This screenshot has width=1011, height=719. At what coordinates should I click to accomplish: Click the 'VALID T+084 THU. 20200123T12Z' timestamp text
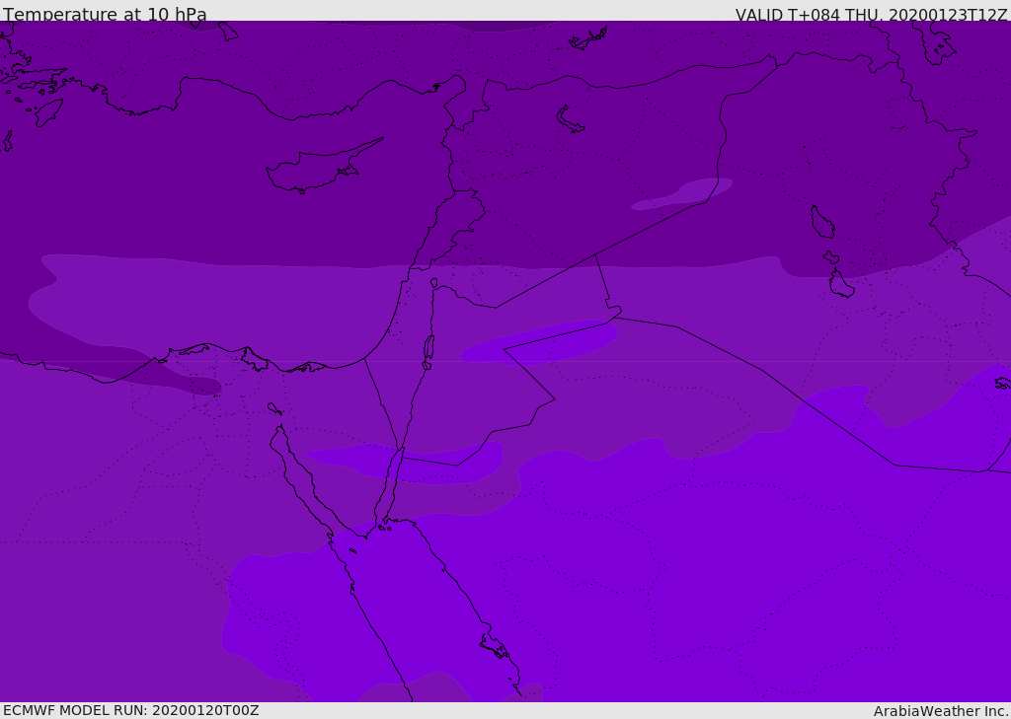[x=871, y=15]
